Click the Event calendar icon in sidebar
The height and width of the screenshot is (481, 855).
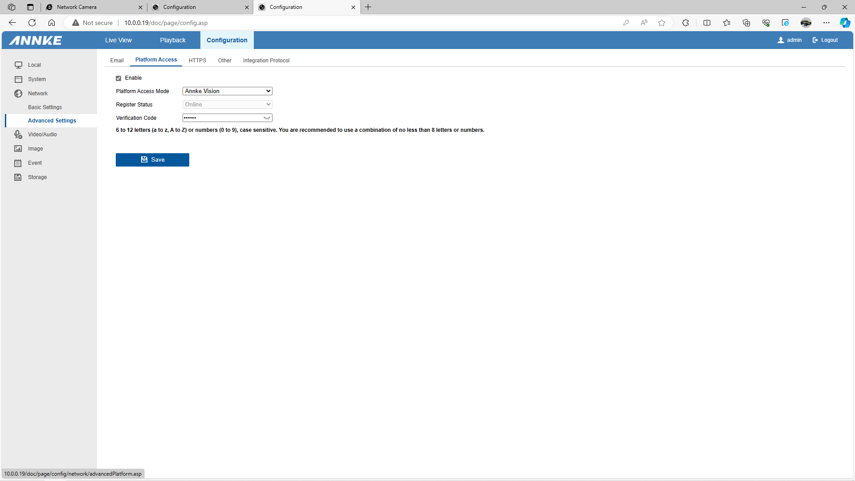click(18, 163)
